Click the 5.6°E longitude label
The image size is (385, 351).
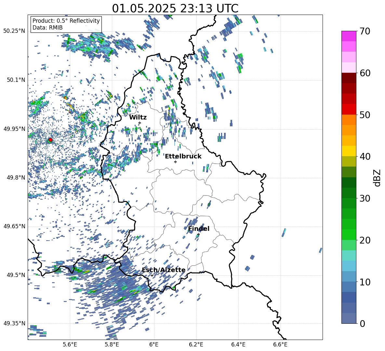click(x=70, y=345)
